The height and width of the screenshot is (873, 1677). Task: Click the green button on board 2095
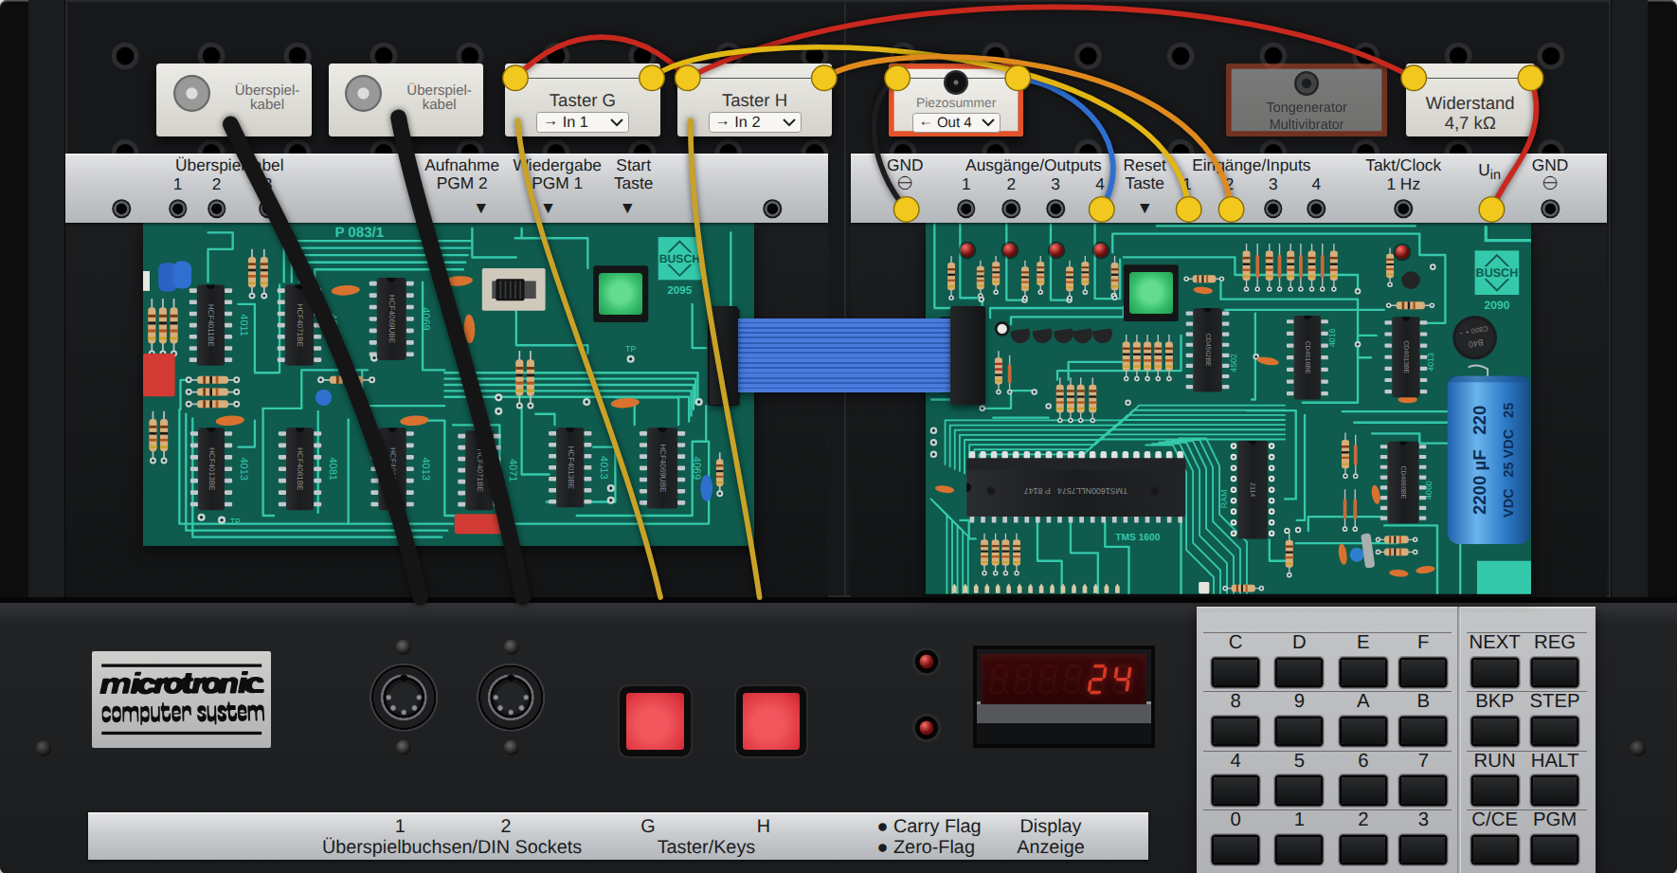point(621,294)
